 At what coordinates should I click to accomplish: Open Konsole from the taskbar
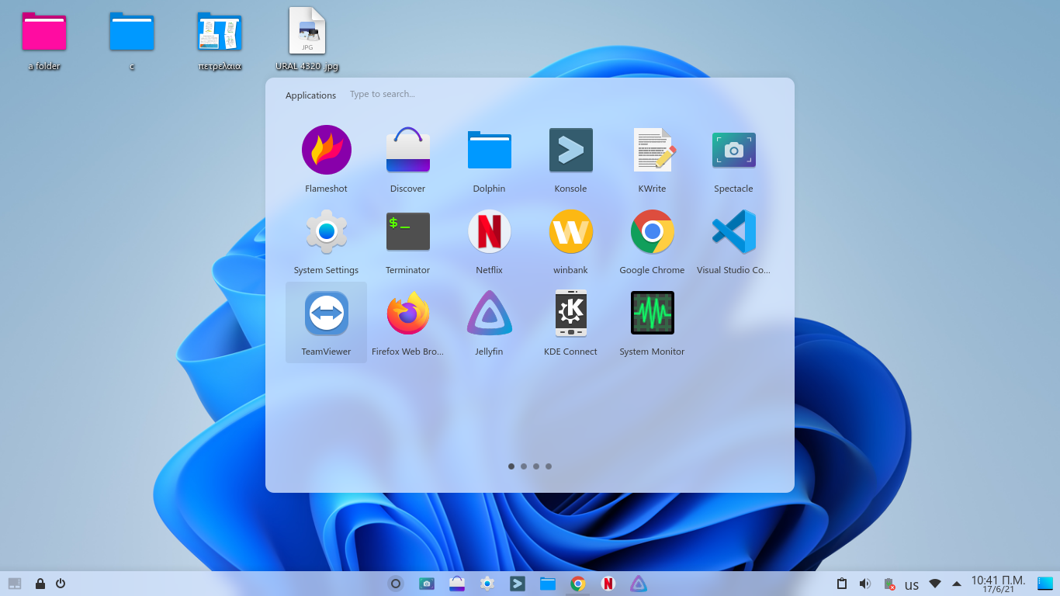518,584
